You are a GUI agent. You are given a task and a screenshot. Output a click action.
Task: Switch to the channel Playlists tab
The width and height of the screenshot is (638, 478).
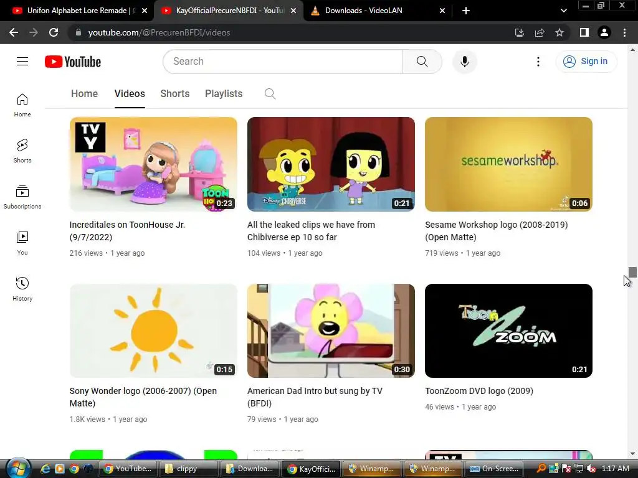(224, 93)
